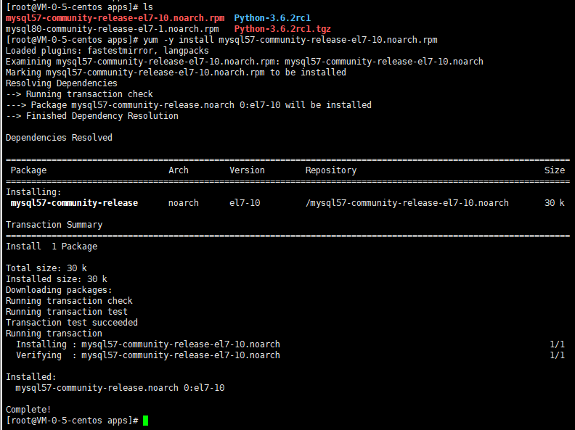Select mysql80-community-release-el7-1.noarch.rpm file name

pos(113,29)
